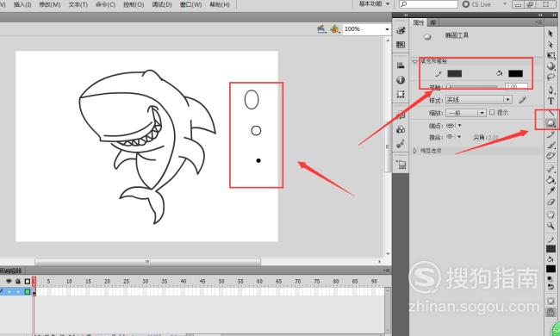
Task: Click the stroke width value field
Action: [516, 86]
